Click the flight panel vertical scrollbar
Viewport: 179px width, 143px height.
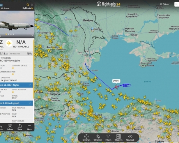(x=33, y=69)
